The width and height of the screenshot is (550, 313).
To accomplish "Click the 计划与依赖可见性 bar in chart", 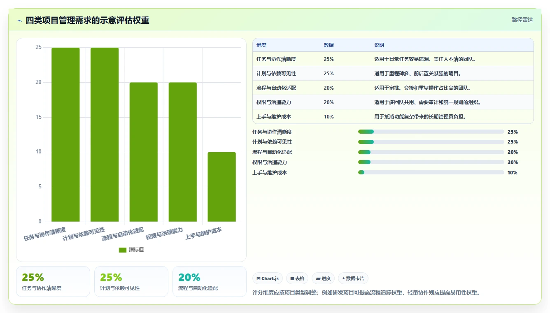I will (x=105, y=134).
